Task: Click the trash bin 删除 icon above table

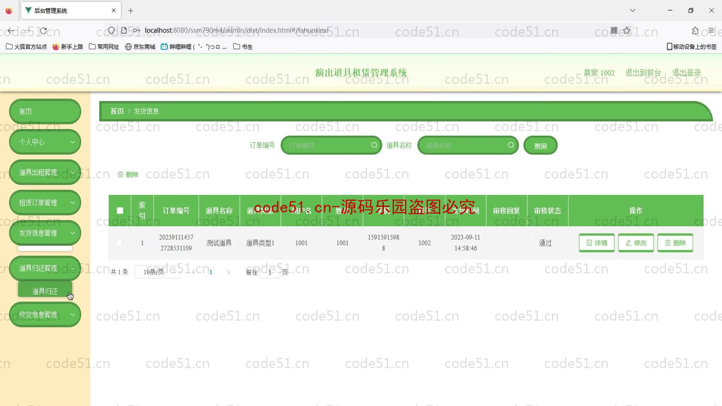Action: (x=127, y=174)
